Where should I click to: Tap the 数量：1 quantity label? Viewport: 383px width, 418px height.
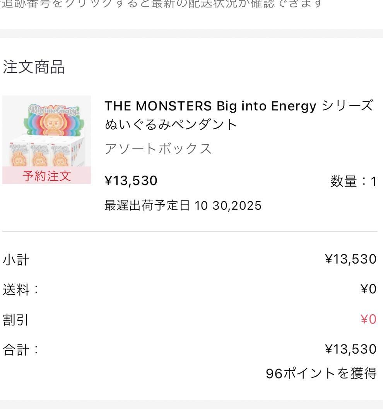(353, 181)
